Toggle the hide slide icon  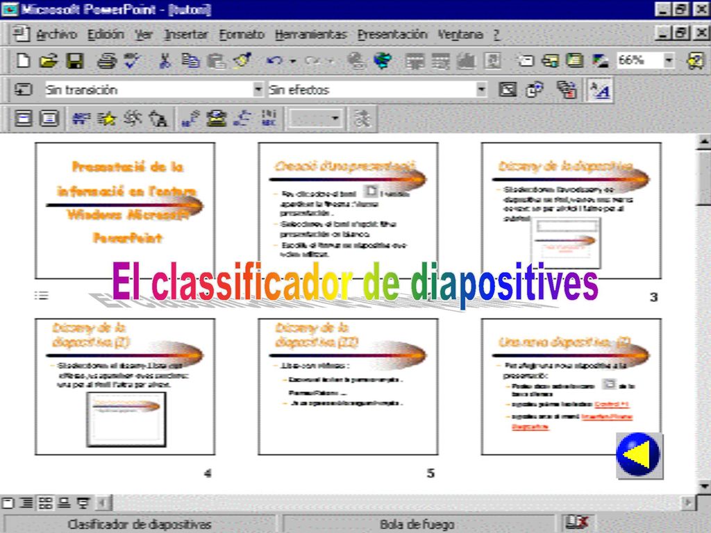[x=508, y=90]
